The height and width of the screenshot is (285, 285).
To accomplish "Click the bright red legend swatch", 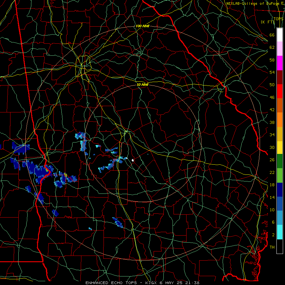I will (x=280, y=91).
